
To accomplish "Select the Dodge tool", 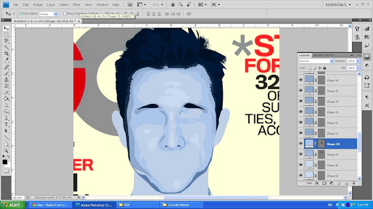I will pos(6,111).
